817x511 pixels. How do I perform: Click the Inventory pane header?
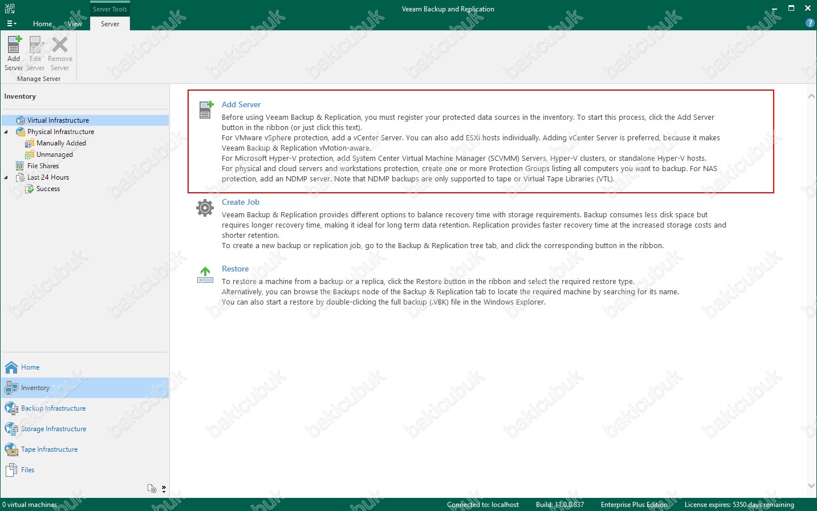tap(20, 96)
